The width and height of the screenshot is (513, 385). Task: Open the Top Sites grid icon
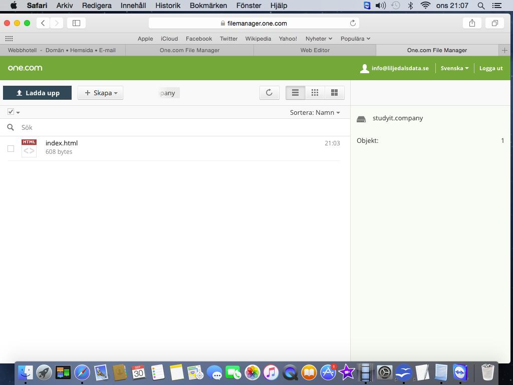(9, 39)
